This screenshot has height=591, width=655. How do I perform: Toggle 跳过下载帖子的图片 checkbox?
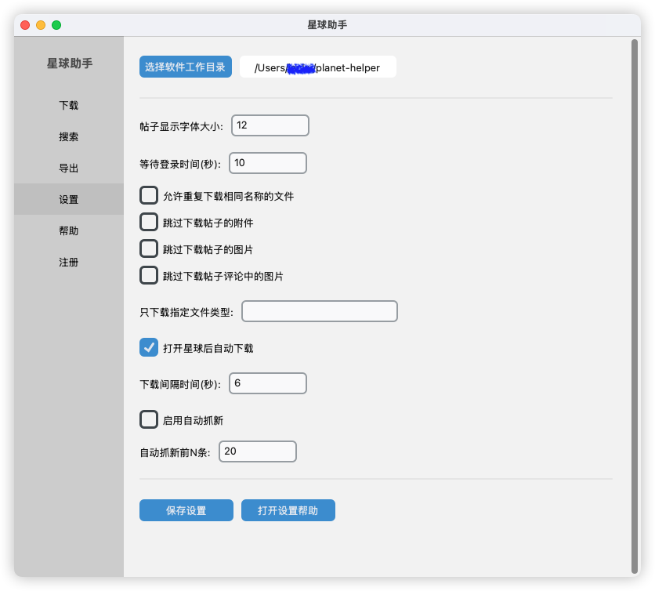coord(149,248)
